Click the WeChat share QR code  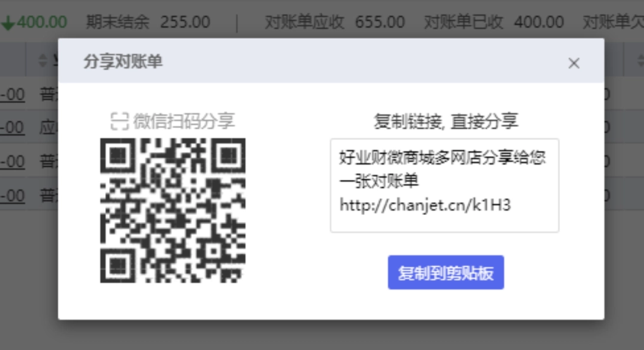[x=173, y=210]
